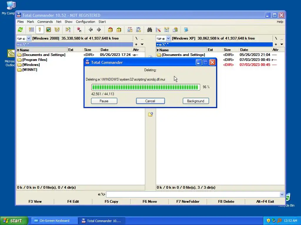This screenshot has height=225, width=301.
Task: Sort right panel by Date column
Action: click(x=255, y=50)
